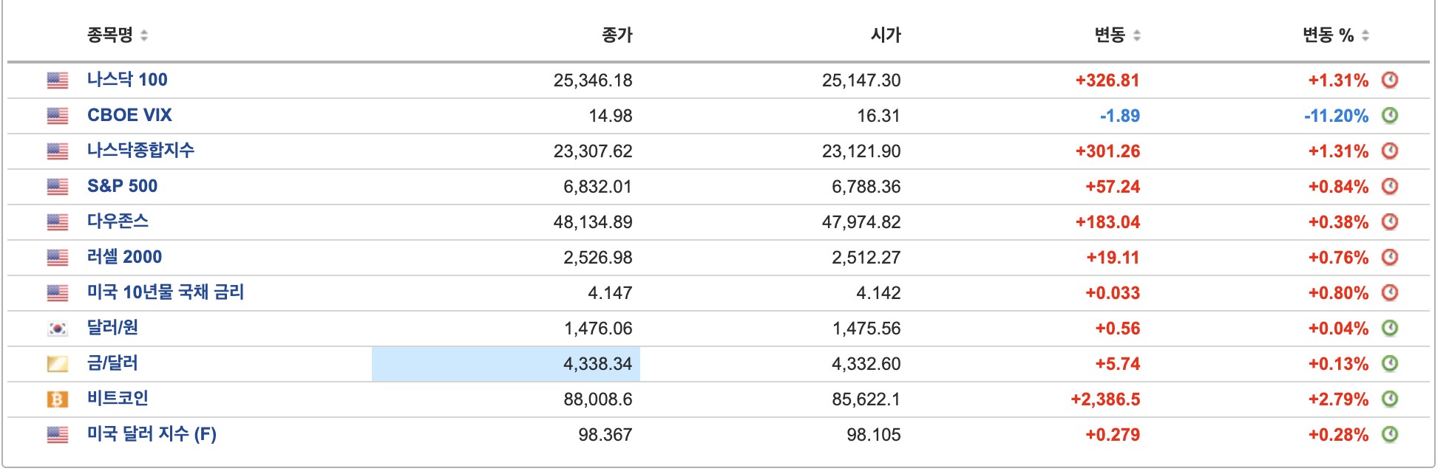Click the 종가 column header

(x=617, y=35)
